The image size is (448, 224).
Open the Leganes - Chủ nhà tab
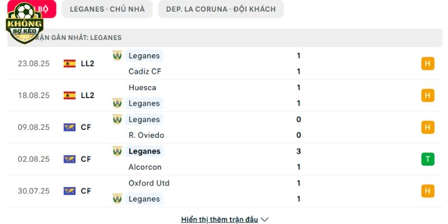pyautogui.click(x=107, y=9)
